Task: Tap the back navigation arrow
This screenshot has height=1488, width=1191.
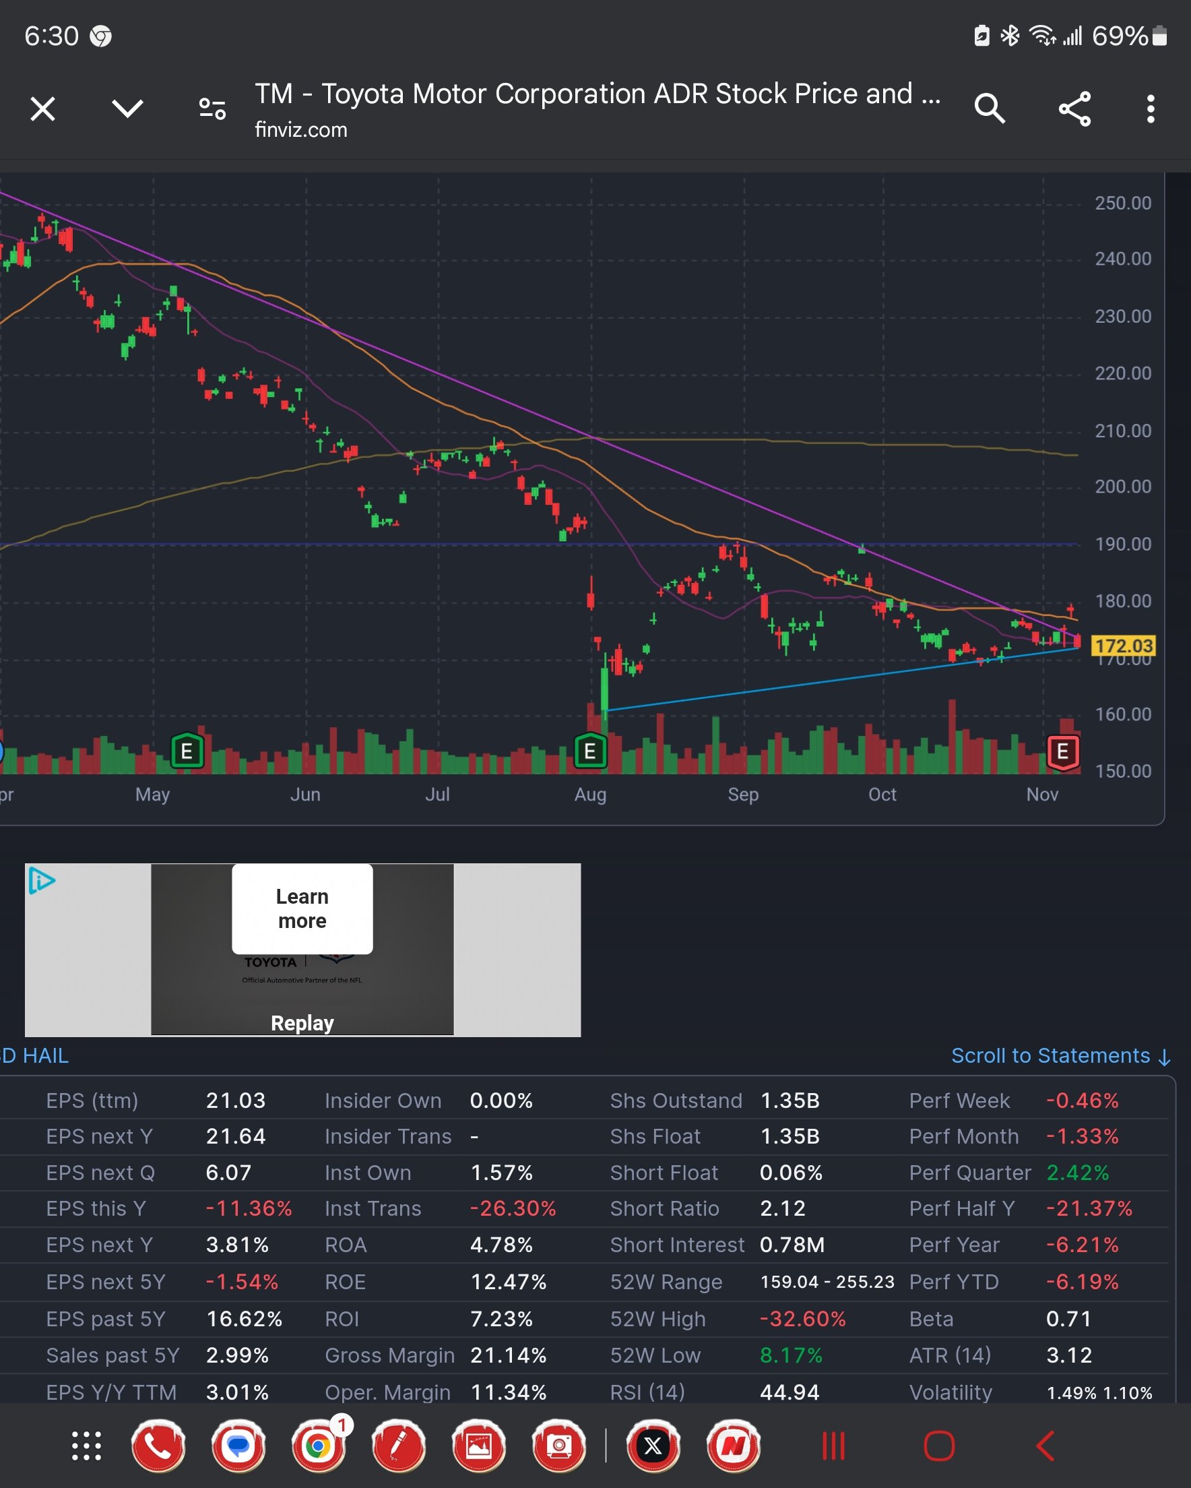Action: (1045, 1446)
